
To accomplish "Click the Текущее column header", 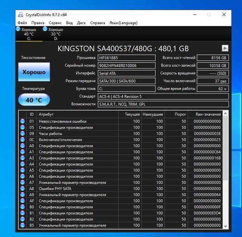I will 130,114.
